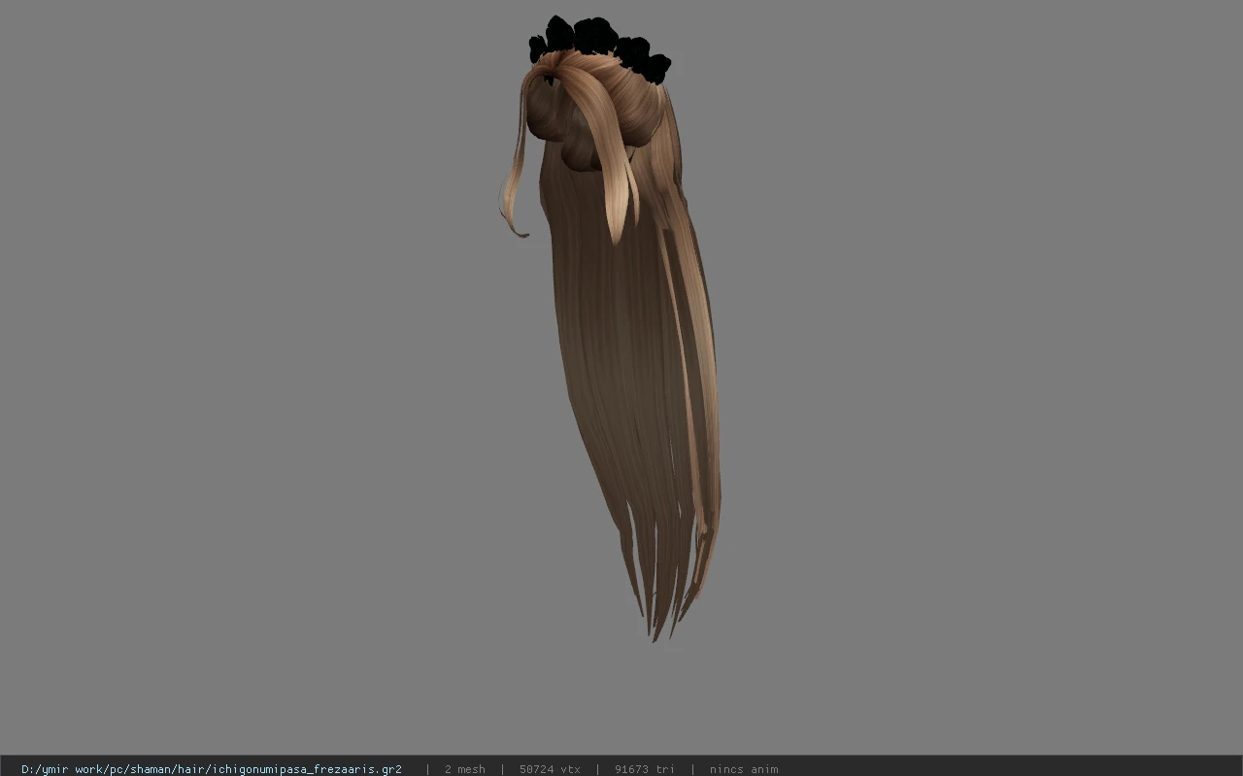Click the file path ichigonumipasa_frezaaris.gr2
The height and width of the screenshot is (776, 1243).
tap(212, 769)
